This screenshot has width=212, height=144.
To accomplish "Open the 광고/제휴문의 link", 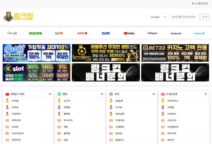I will pos(200,4).
